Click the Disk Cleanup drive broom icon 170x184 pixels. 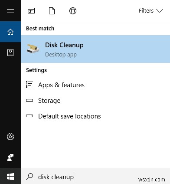pyautogui.click(x=33, y=49)
